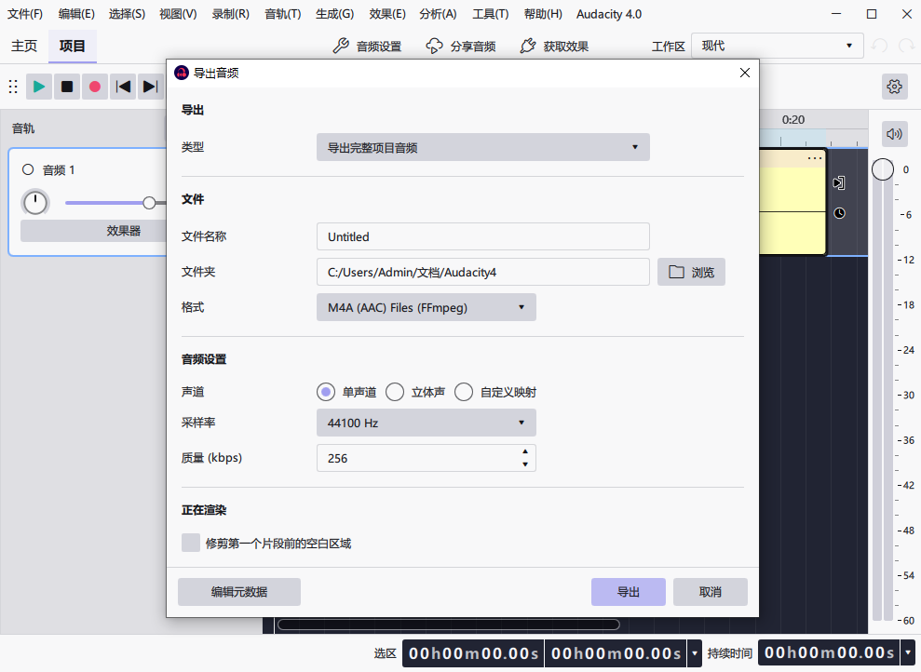921x672 pixels.
Task: Click the clock icon beside the clip
Action: [x=840, y=213]
